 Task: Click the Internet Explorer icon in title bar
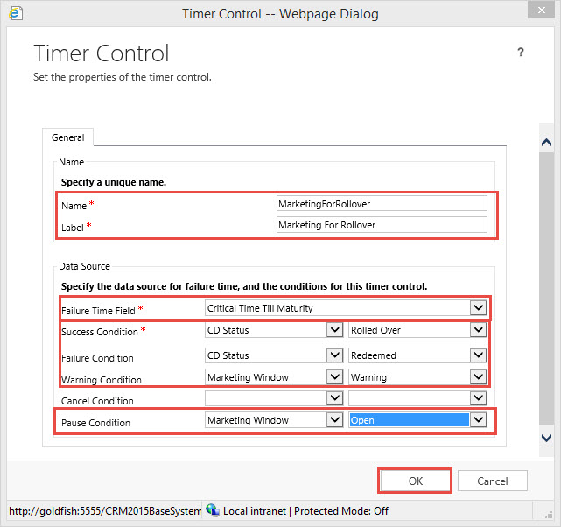17,14
